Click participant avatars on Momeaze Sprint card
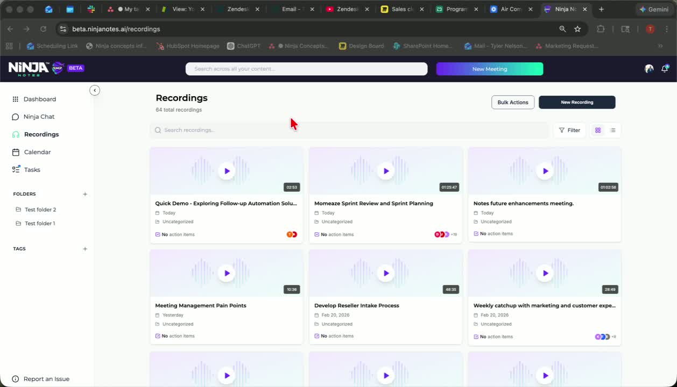677x387 pixels. click(445, 234)
